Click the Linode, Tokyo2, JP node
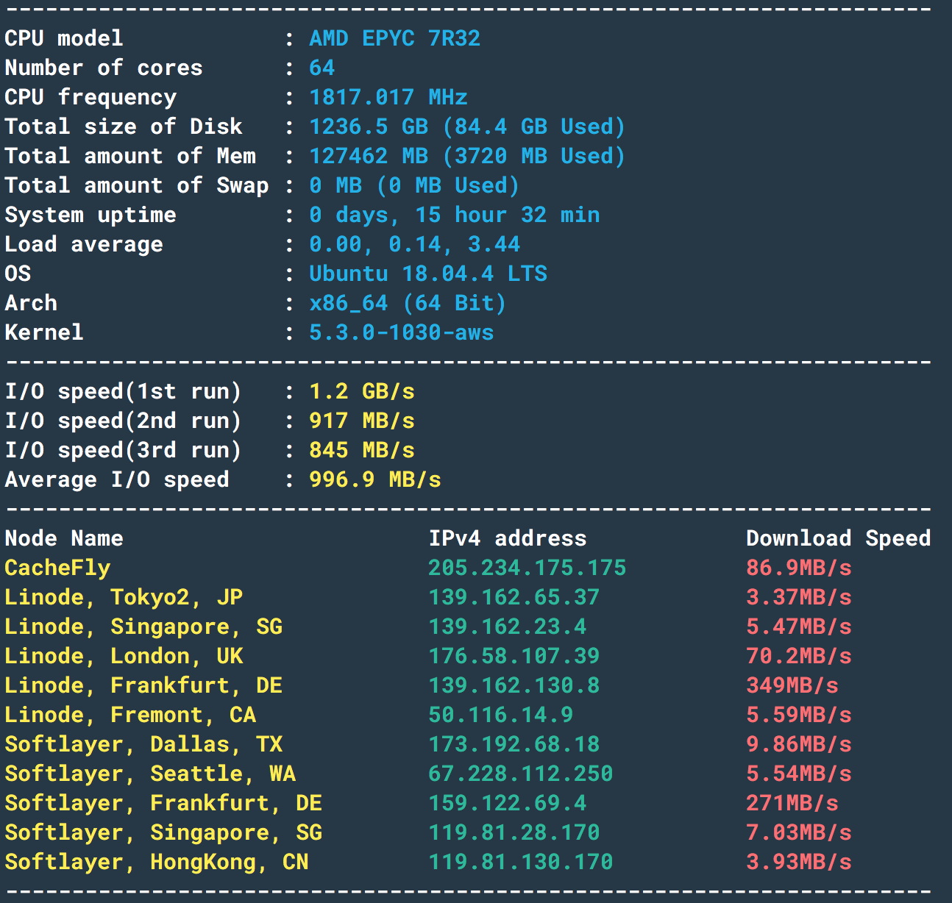 124,597
